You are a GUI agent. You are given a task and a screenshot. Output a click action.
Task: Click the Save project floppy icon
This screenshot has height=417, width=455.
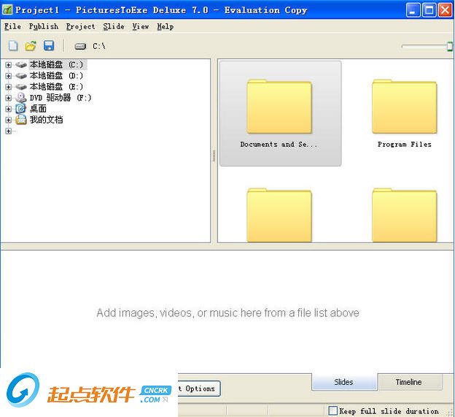[49, 46]
